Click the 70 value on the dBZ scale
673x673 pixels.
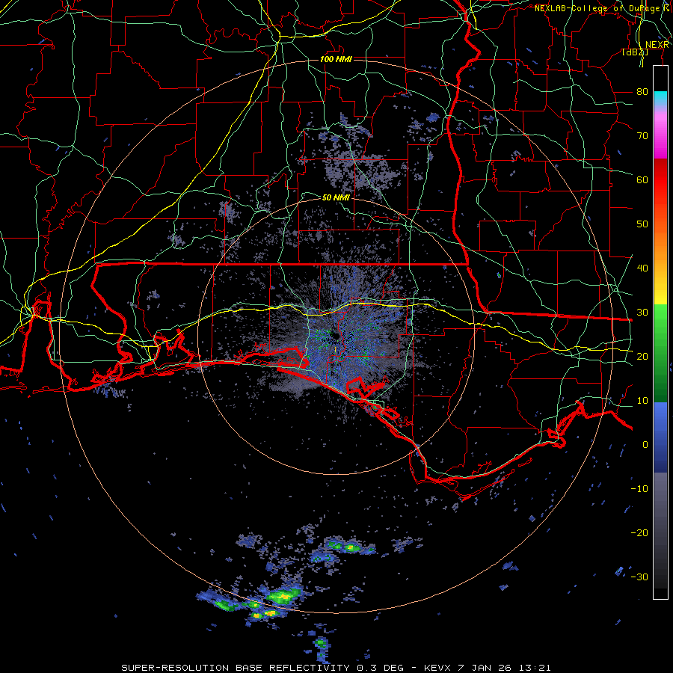coord(642,135)
